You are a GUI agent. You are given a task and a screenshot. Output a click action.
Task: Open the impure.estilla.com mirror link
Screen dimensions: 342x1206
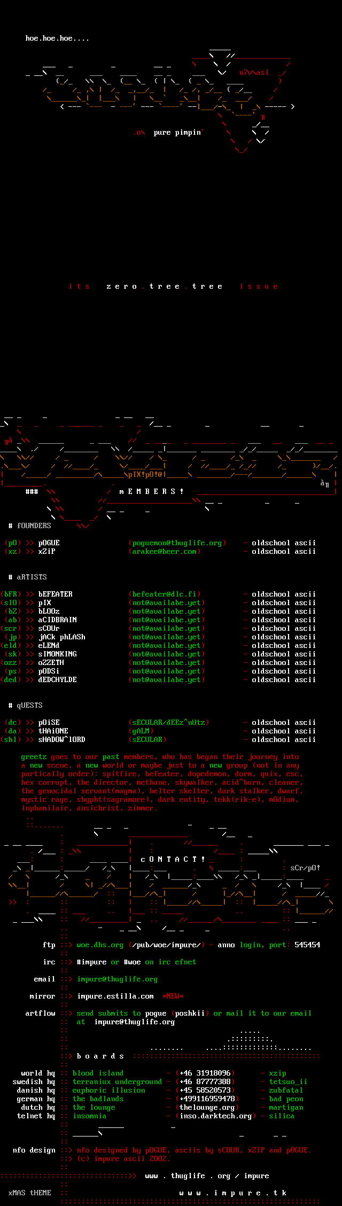tap(115, 996)
